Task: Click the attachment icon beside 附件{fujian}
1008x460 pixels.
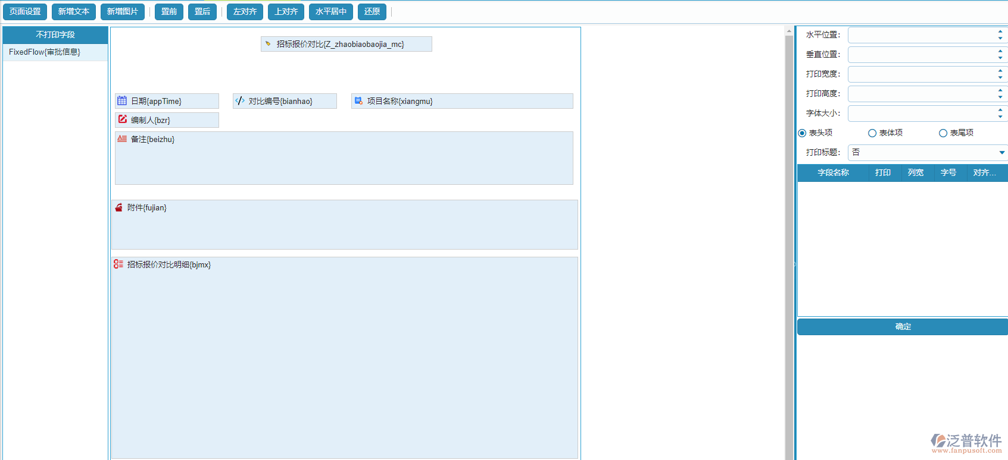Action: pos(118,207)
